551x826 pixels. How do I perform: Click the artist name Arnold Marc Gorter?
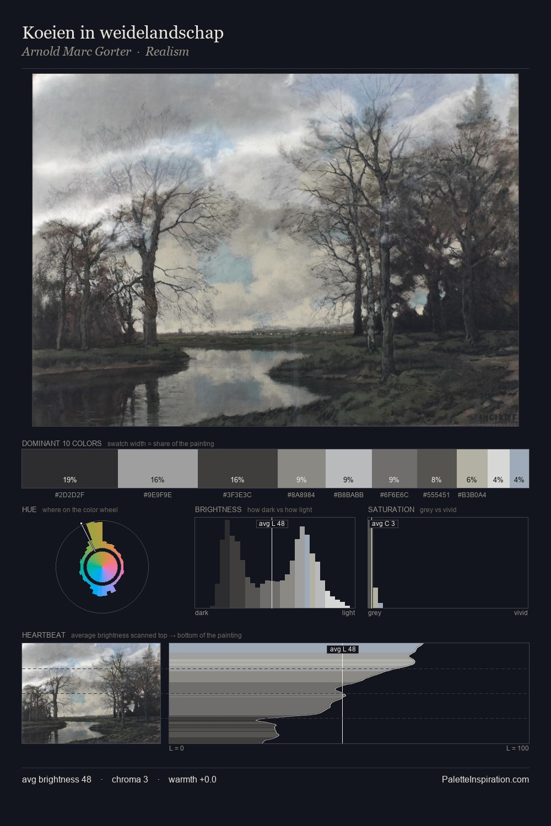[x=77, y=52]
